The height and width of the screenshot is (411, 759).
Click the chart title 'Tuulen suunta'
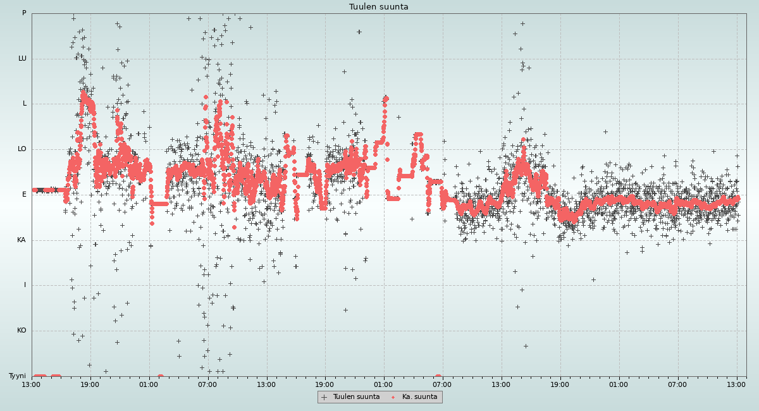click(378, 7)
